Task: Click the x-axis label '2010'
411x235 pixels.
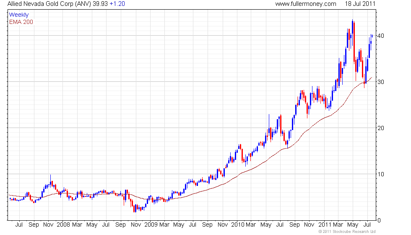Action: pyautogui.click(x=238, y=225)
